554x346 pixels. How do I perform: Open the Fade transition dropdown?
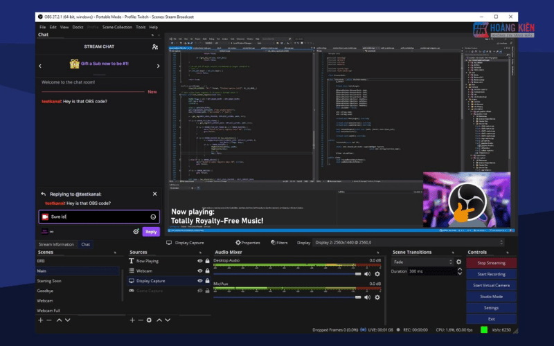[422, 262]
